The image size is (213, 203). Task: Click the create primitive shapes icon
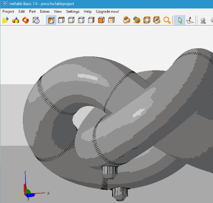pos(16,20)
